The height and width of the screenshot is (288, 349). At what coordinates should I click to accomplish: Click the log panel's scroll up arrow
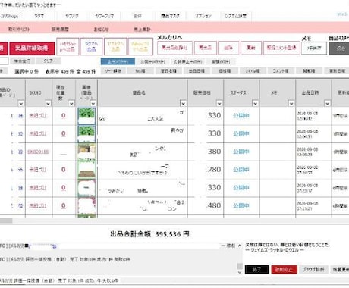pyautogui.click(x=240, y=246)
